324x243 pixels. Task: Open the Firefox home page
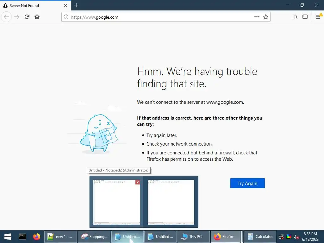(x=37, y=17)
